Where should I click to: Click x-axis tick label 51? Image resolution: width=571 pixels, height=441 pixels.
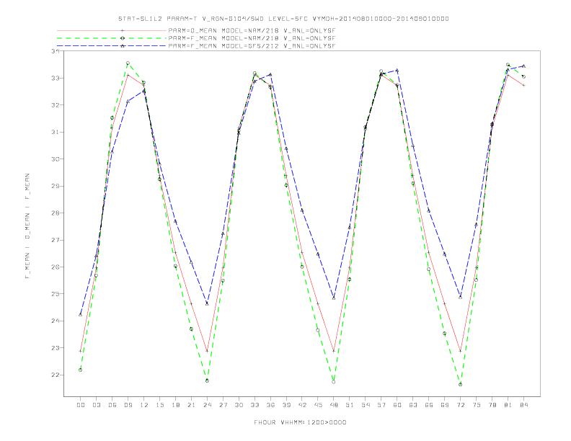(x=350, y=405)
